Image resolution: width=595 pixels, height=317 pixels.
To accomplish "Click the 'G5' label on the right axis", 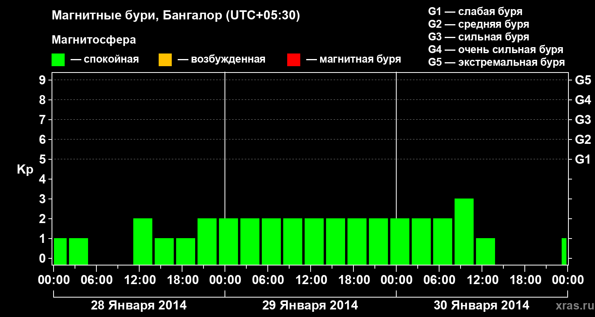I will [x=583, y=80].
